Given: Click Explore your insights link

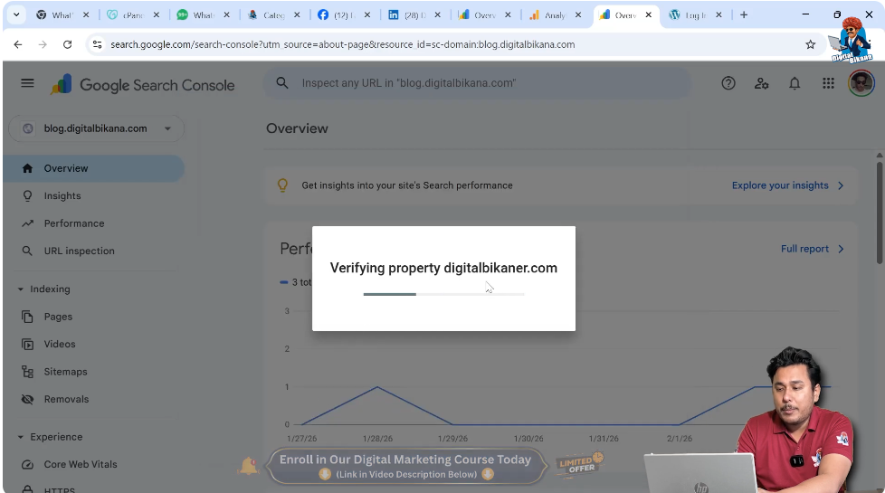Looking at the screenshot, I should coord(787,185).
